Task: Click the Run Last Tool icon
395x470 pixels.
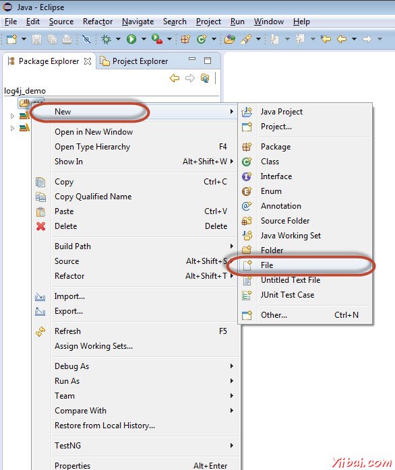Action: (x=156, y=39)
